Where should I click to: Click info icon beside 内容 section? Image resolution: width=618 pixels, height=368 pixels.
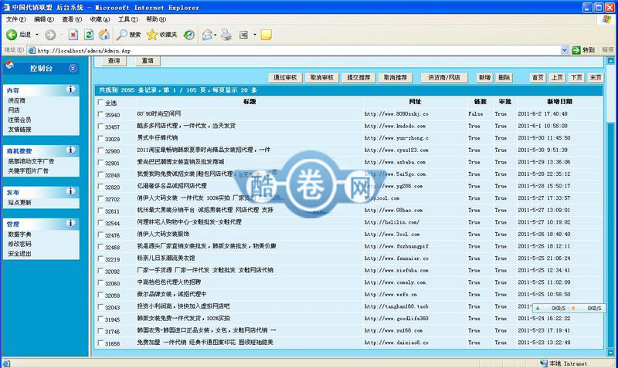pyautogui.click(x=71, y=89)
